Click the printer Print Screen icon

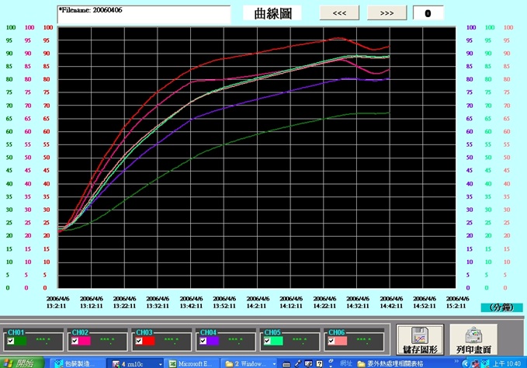pos(473,335)
